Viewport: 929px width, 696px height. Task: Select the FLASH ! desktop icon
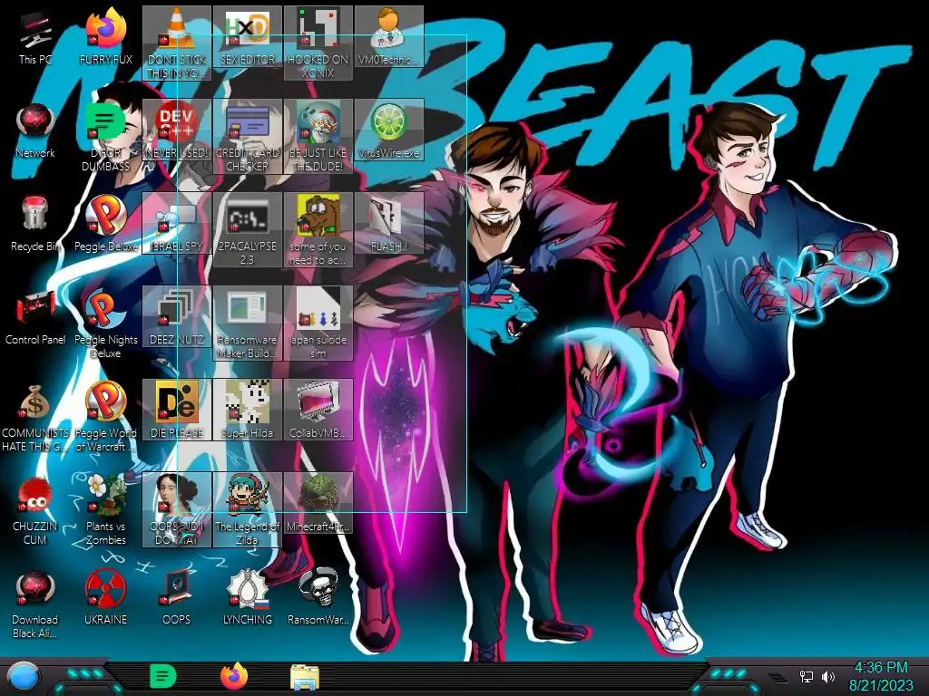coord(388,221)
